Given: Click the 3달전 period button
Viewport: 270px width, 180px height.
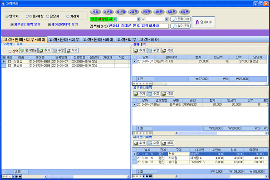Looking at the screenshot, I should point(146,12).
